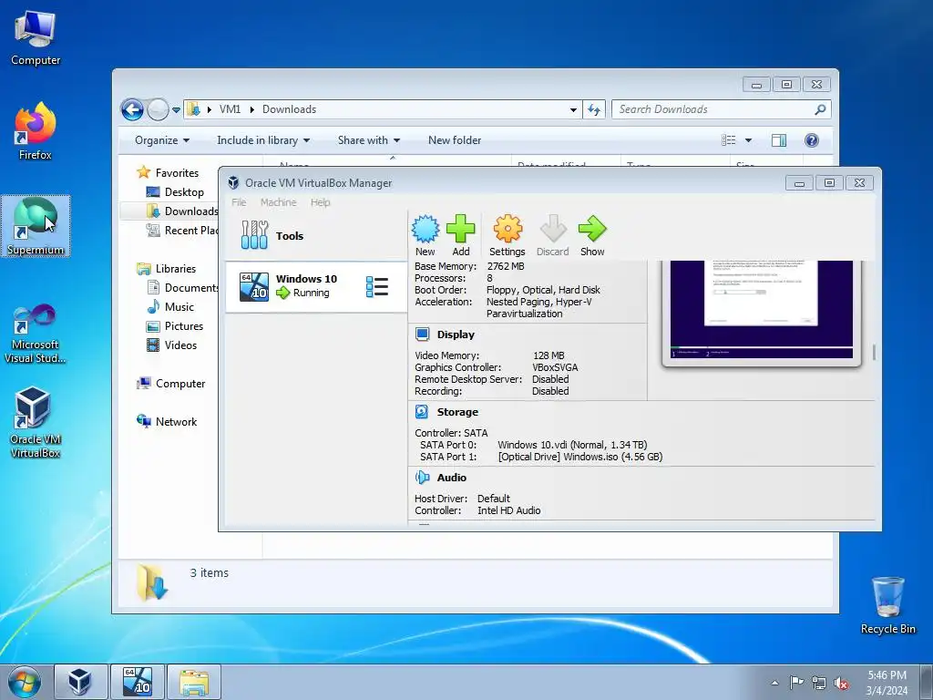Select Desktop under Favorites
Viewport: 933px width, 700px height.
184,192
